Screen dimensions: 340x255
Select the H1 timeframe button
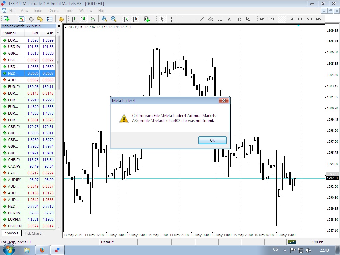[282, 19]
